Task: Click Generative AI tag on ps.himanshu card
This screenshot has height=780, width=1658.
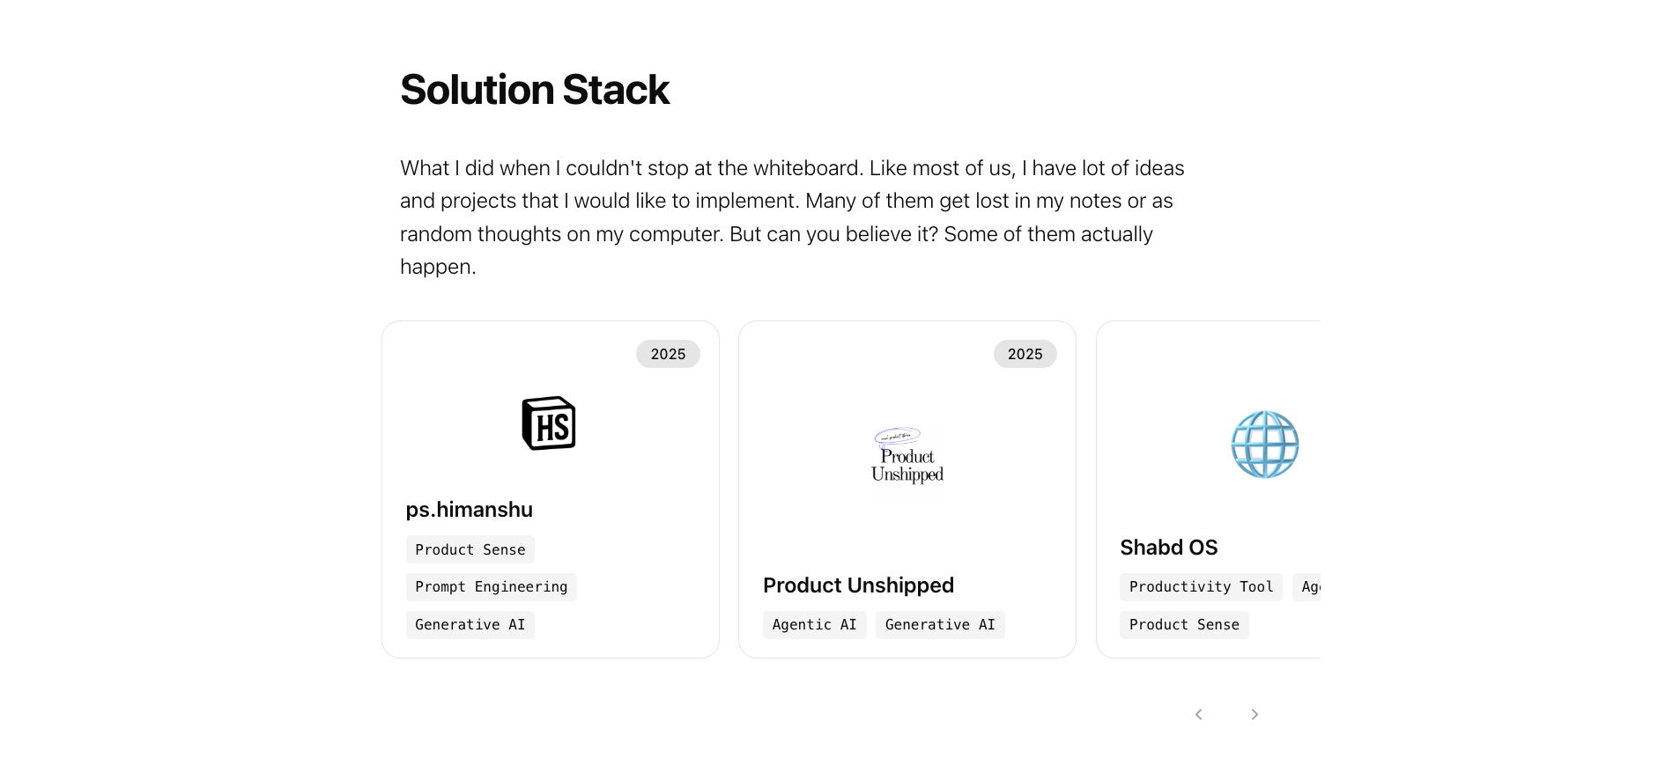Action: 470,625
